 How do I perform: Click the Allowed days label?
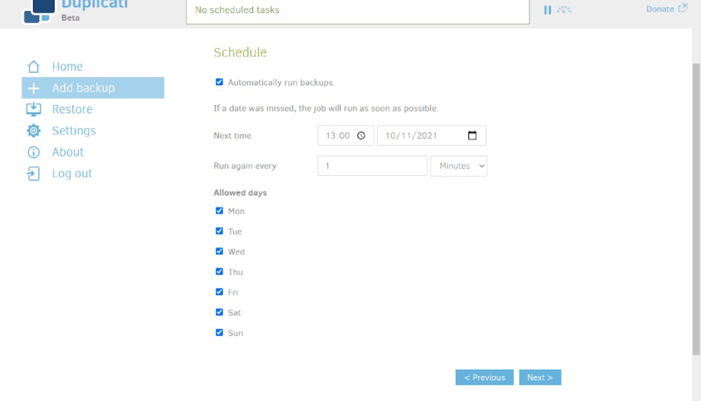[x=240, y=193]
